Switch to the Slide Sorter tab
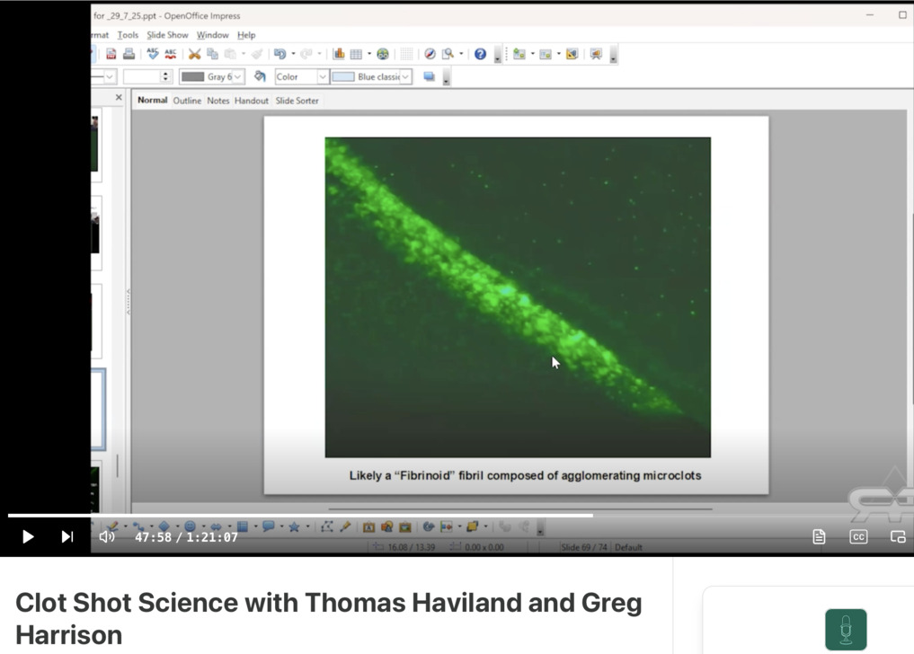 pos(297,101)
